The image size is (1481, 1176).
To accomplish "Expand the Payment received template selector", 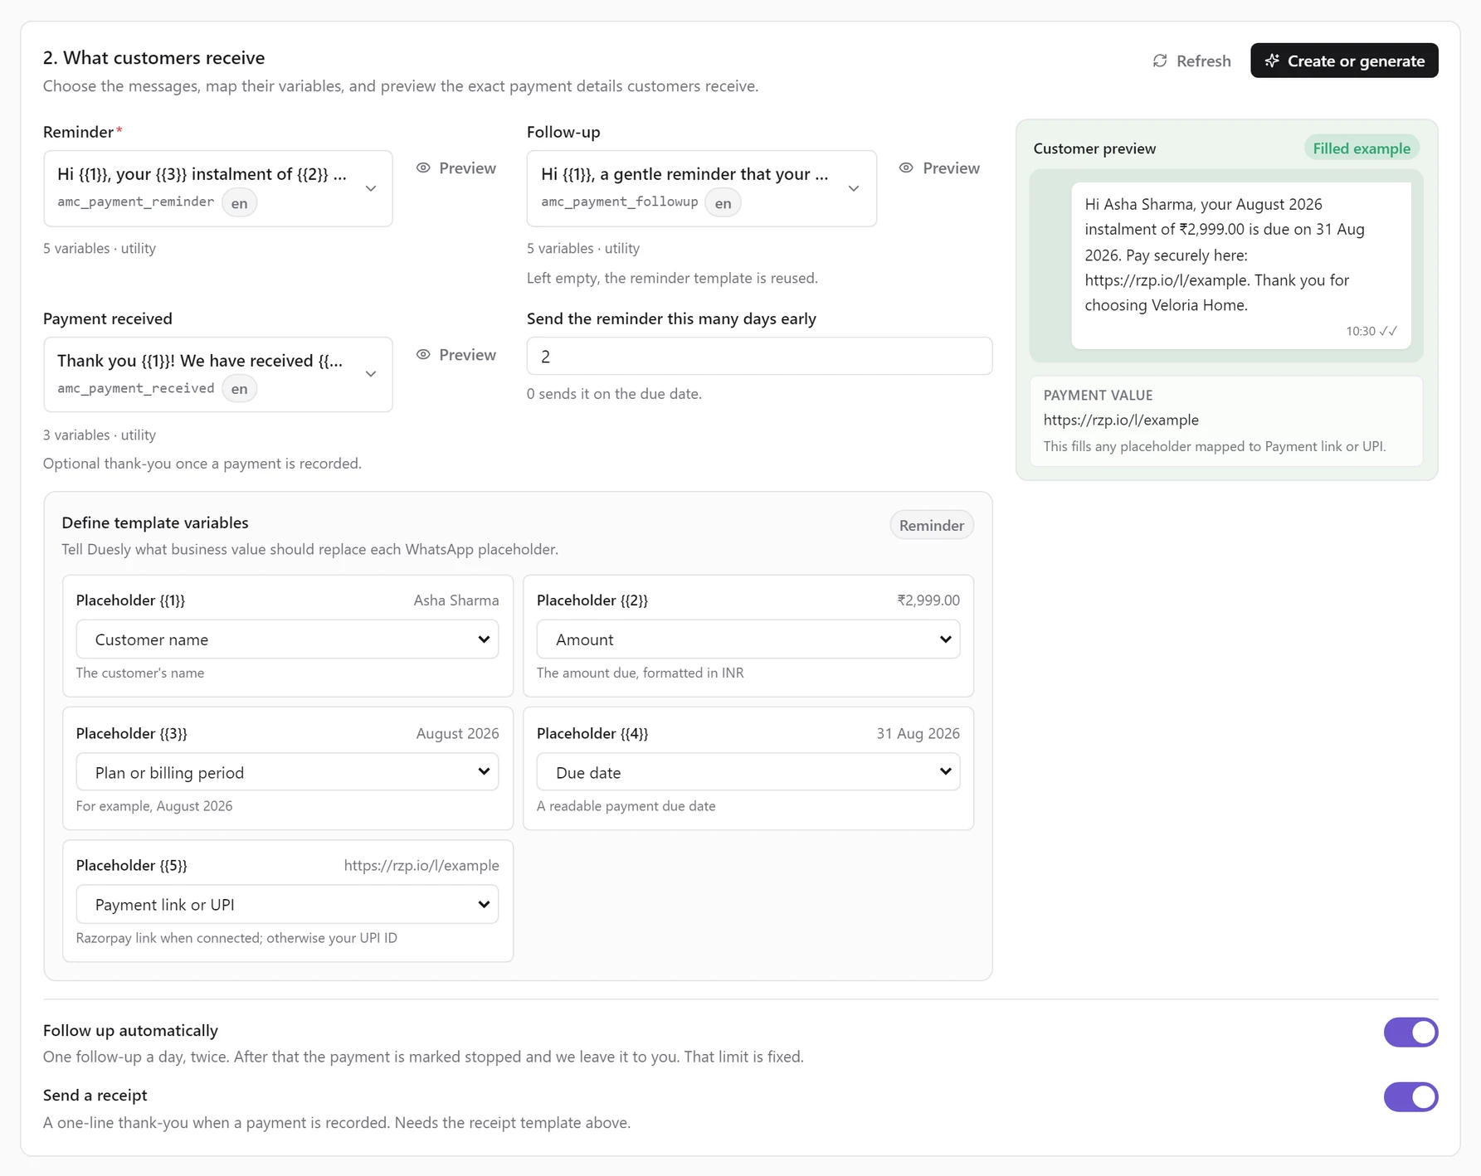I will click(x=218, y=374).
